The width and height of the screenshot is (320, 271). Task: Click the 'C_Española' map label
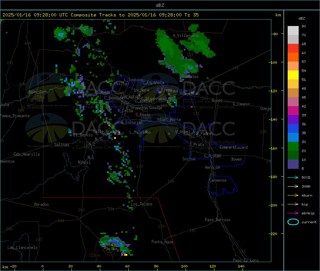point(153,83)
